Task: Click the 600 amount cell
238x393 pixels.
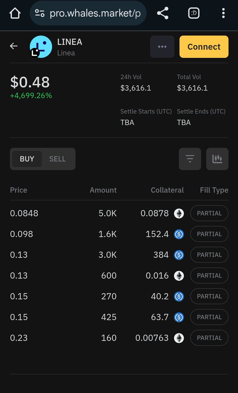Action: pos(109,275)
